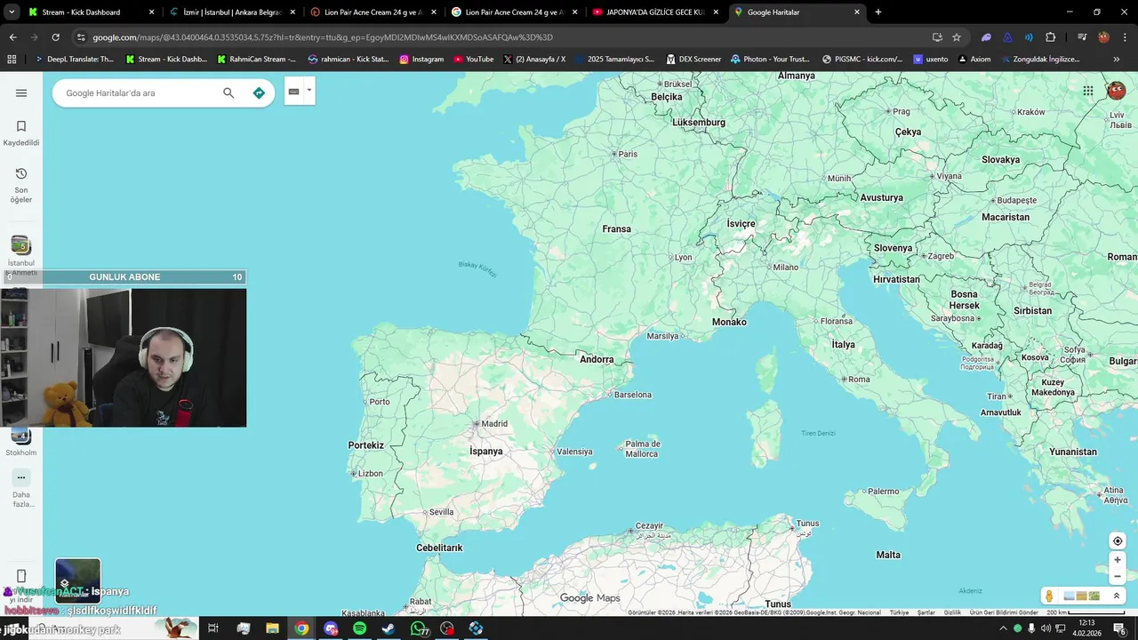
Task: Open Instagram bookmark
Action: click(x=421, y=60)
